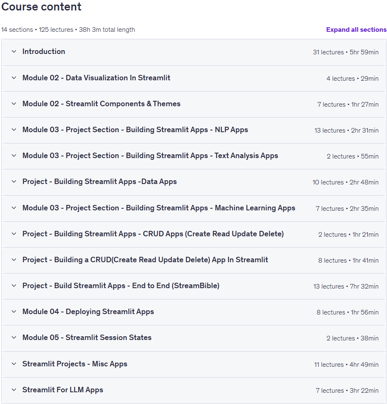This screenshot has height=404, width=387.
Task: Click the 2 lectures • 38min text
Action: pos(352,338)
